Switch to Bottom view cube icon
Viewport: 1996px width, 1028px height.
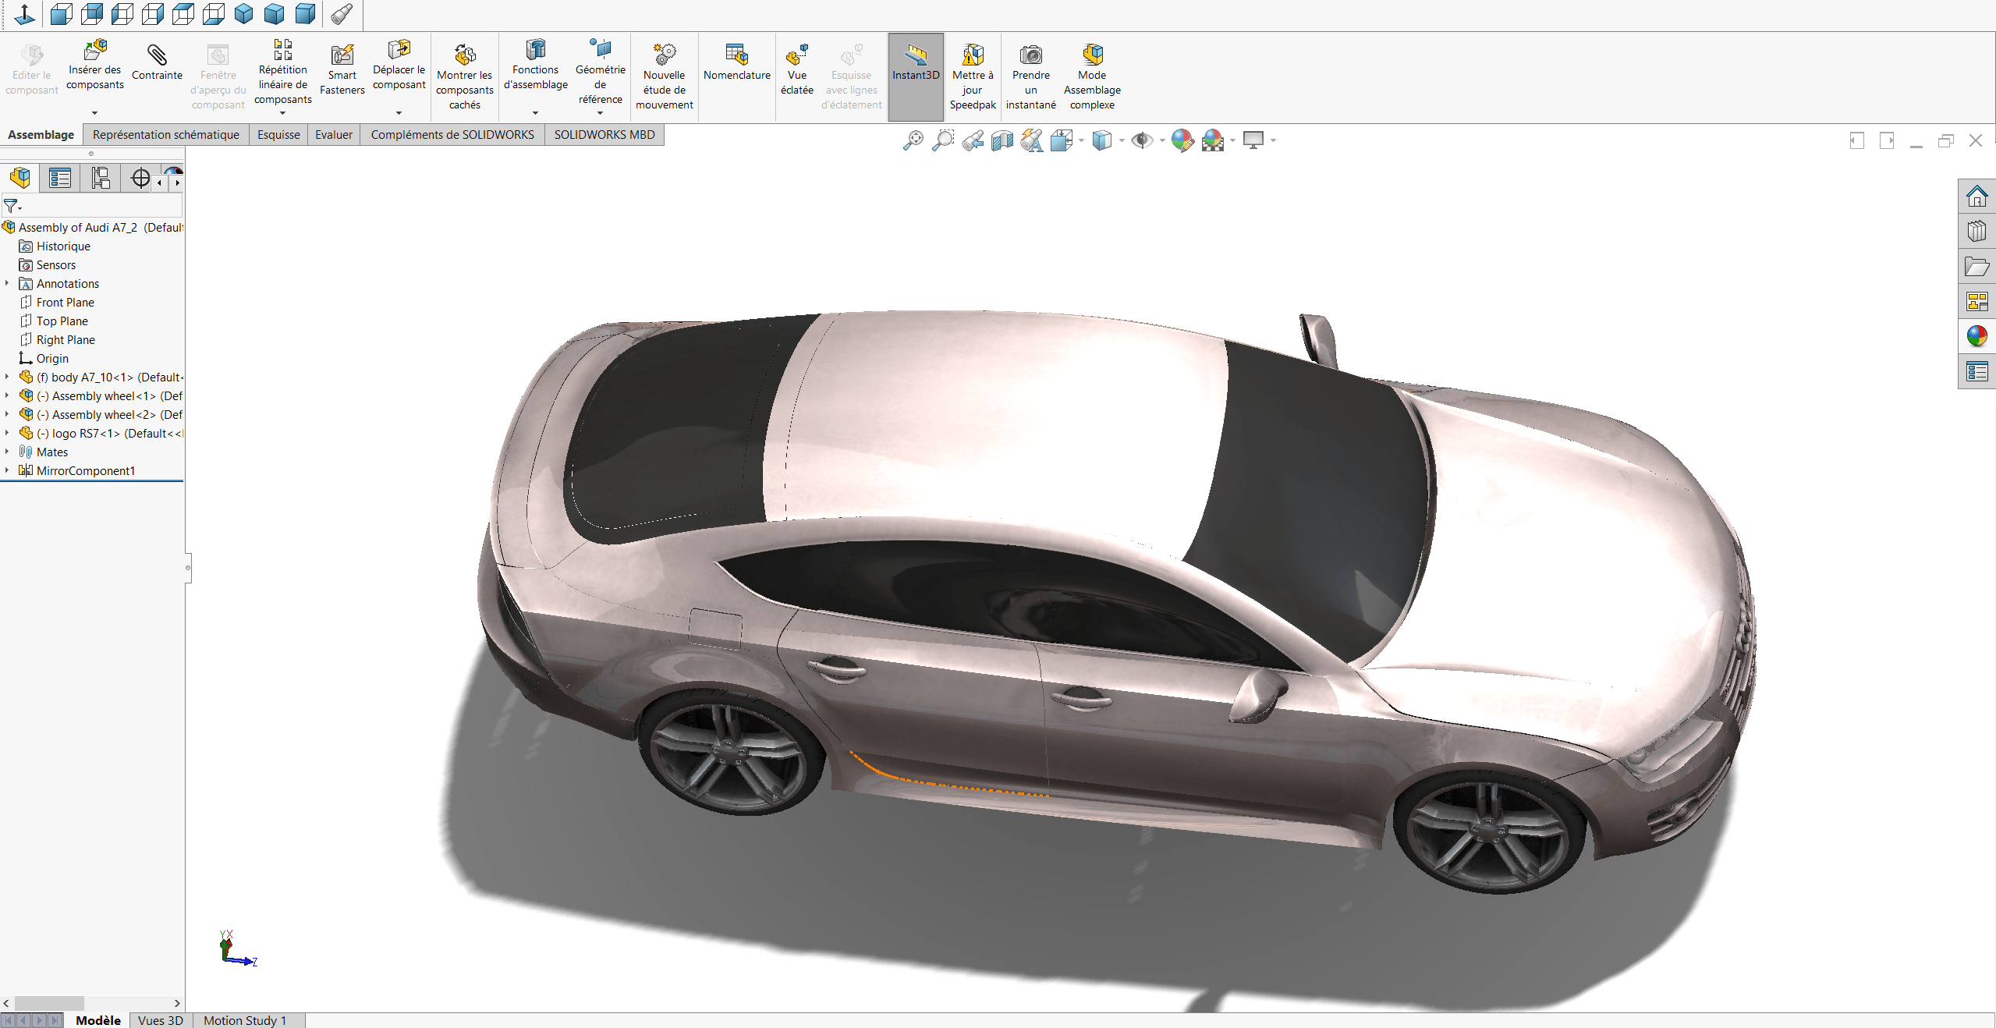click(214, 14)
